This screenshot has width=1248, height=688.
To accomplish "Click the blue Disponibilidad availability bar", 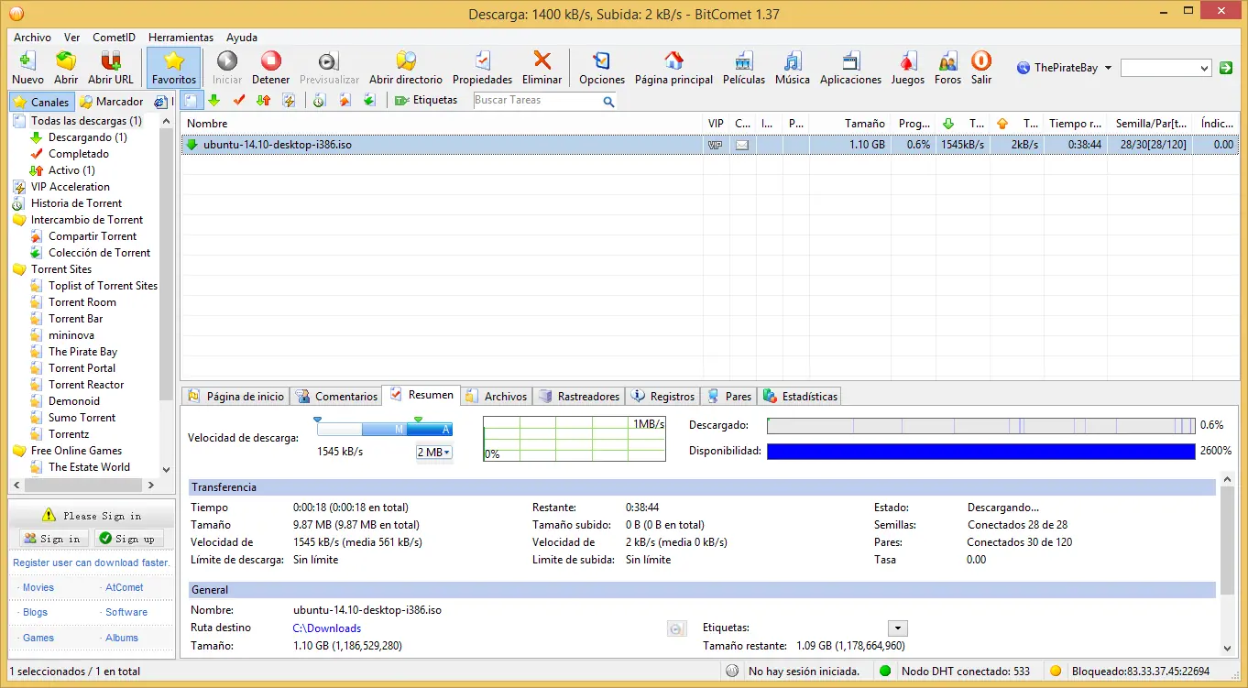I will [981, 451].
